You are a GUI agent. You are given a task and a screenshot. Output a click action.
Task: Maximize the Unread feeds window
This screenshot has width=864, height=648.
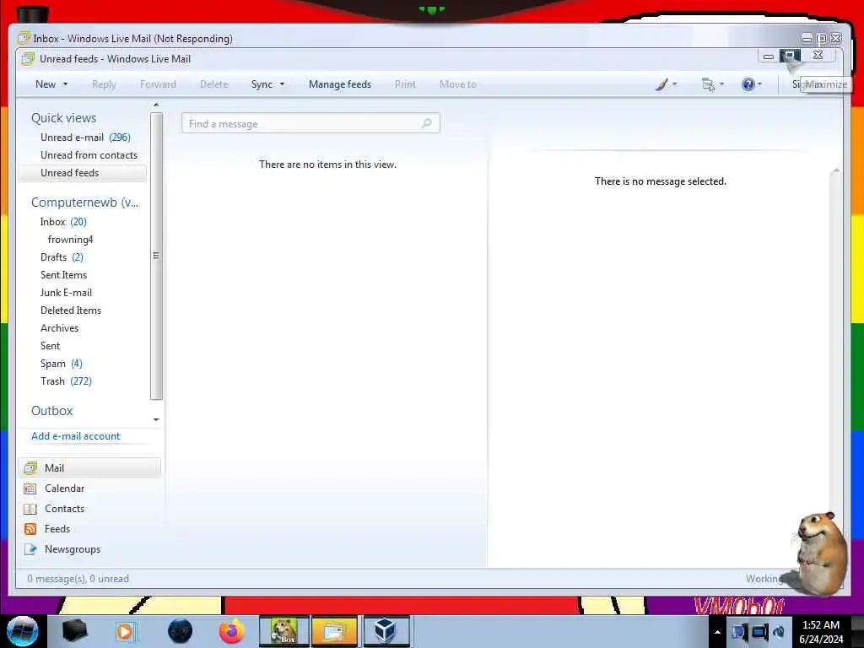[790, 57]
